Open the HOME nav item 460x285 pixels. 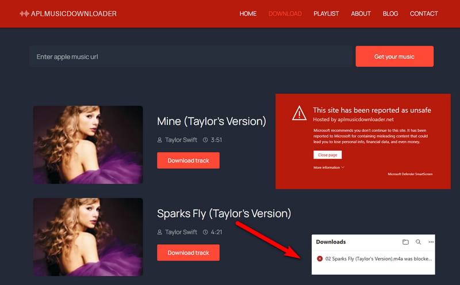[248, 13]
